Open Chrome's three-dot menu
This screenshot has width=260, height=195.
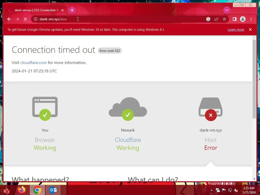[251, 19]
